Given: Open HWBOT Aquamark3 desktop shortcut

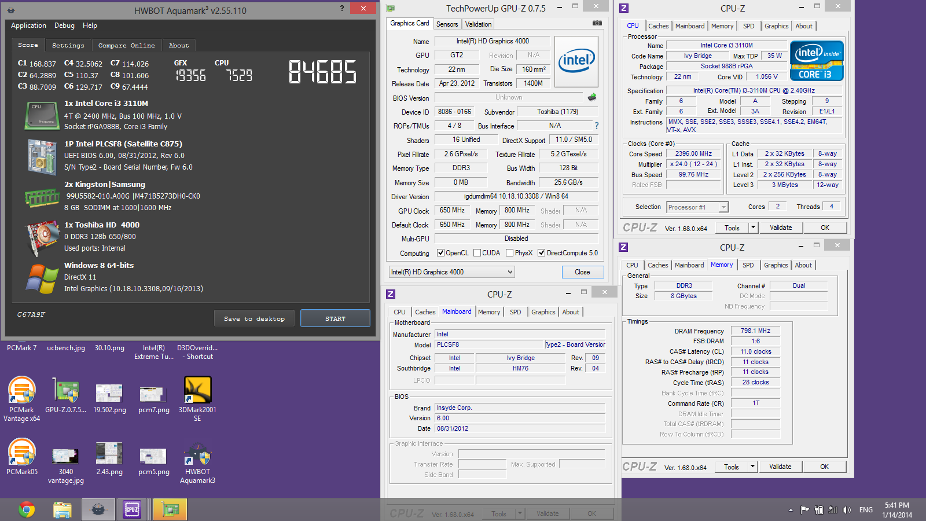Looking at the screenshot, I should tap(197, 463).
